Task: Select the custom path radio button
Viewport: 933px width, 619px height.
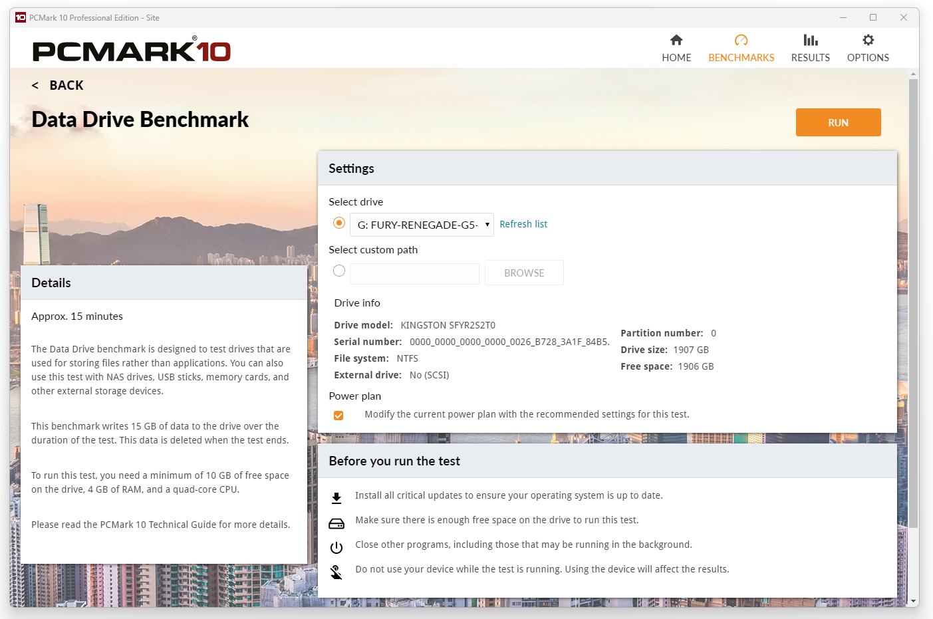Action: coord(339,271)
